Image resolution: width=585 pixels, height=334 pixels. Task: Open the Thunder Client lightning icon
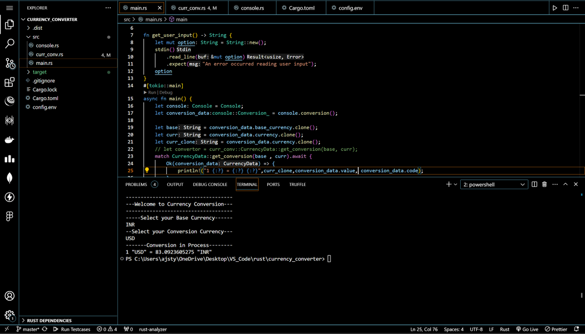[x=9, y=197]
